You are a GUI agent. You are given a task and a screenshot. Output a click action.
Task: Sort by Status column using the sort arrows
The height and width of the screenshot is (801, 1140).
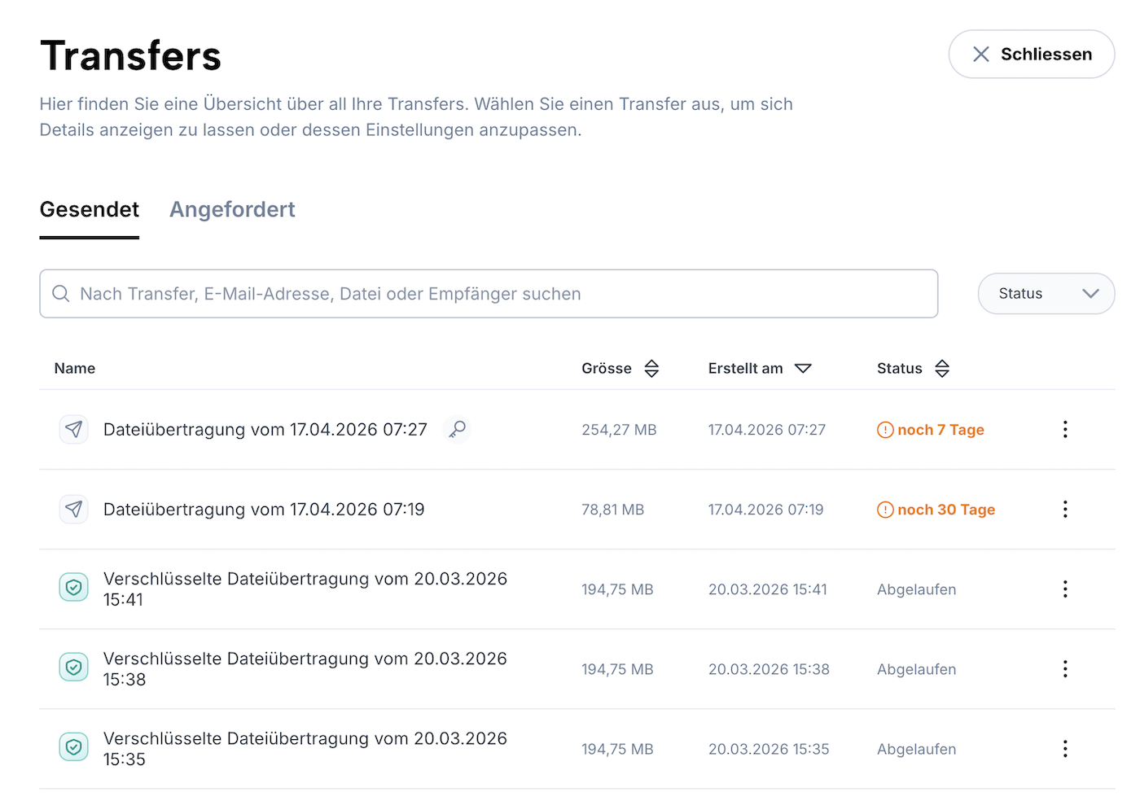point(942,369)
